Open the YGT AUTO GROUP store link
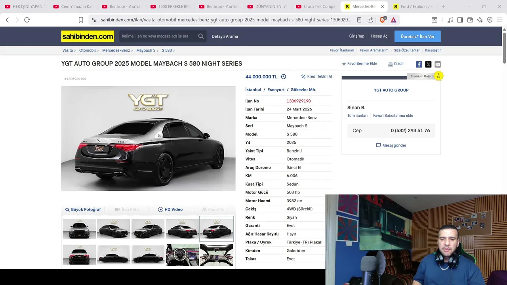The width and height of the screenshot is (507, 285). pos(391,90)
